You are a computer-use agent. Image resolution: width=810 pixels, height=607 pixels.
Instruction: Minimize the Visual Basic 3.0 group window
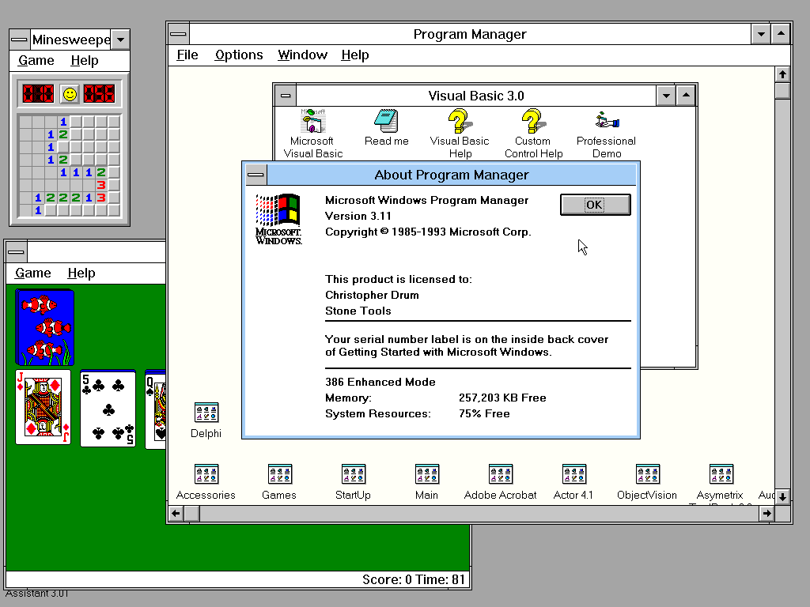pyautogui.click(x=666, y=96)
